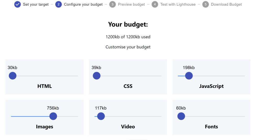The height and width of the screenshot is (140, 261).
Task: Click the JavaScript slider handle at 198kb
Action: (x=189, y=76)
